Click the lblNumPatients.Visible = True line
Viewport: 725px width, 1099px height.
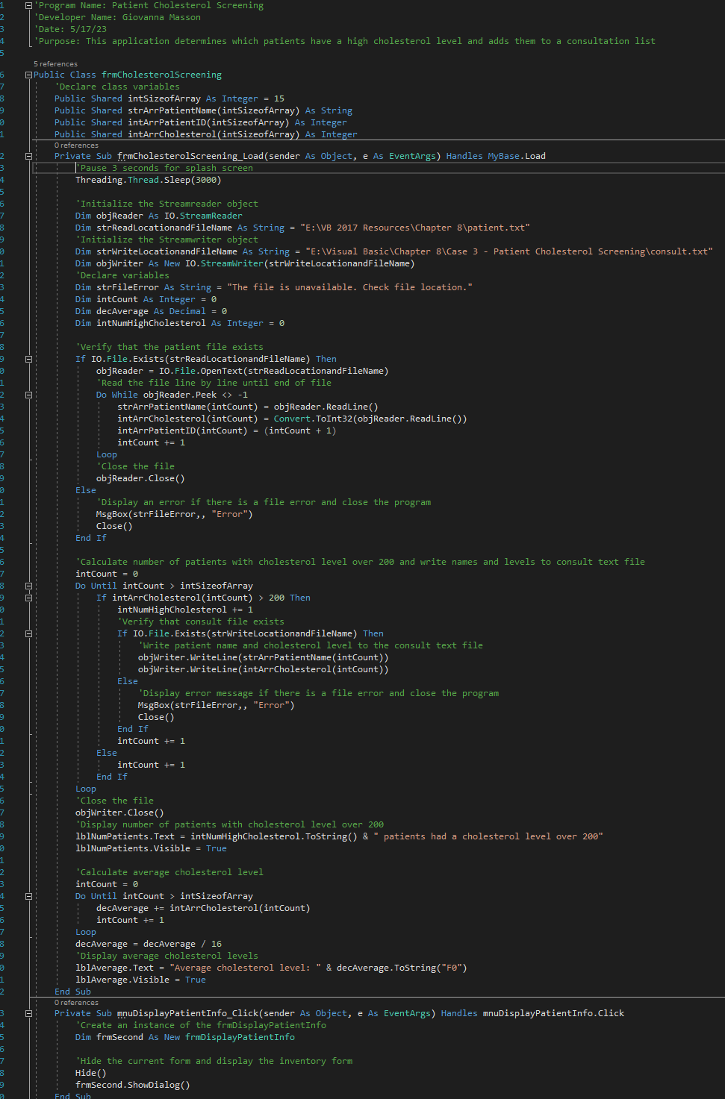point(151,848)
